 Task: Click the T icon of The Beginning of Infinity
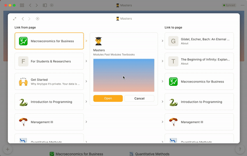click(x=173, y=61)
